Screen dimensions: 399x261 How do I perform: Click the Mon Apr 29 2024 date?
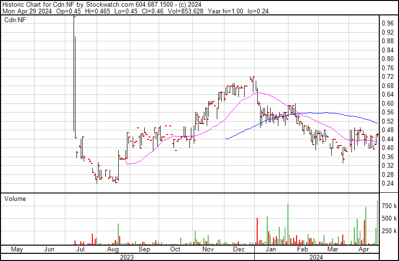[x=27, y=11]
